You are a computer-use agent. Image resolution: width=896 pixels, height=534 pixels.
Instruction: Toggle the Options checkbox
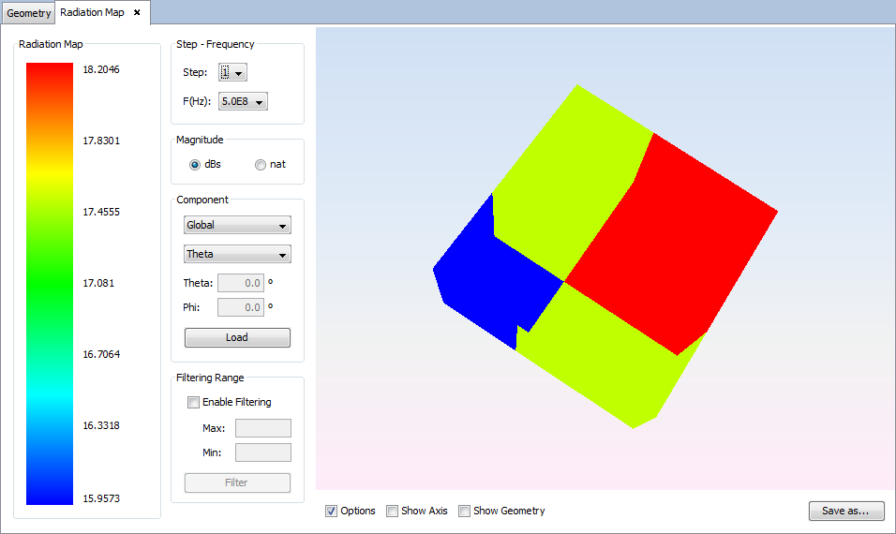pos(332,511)
